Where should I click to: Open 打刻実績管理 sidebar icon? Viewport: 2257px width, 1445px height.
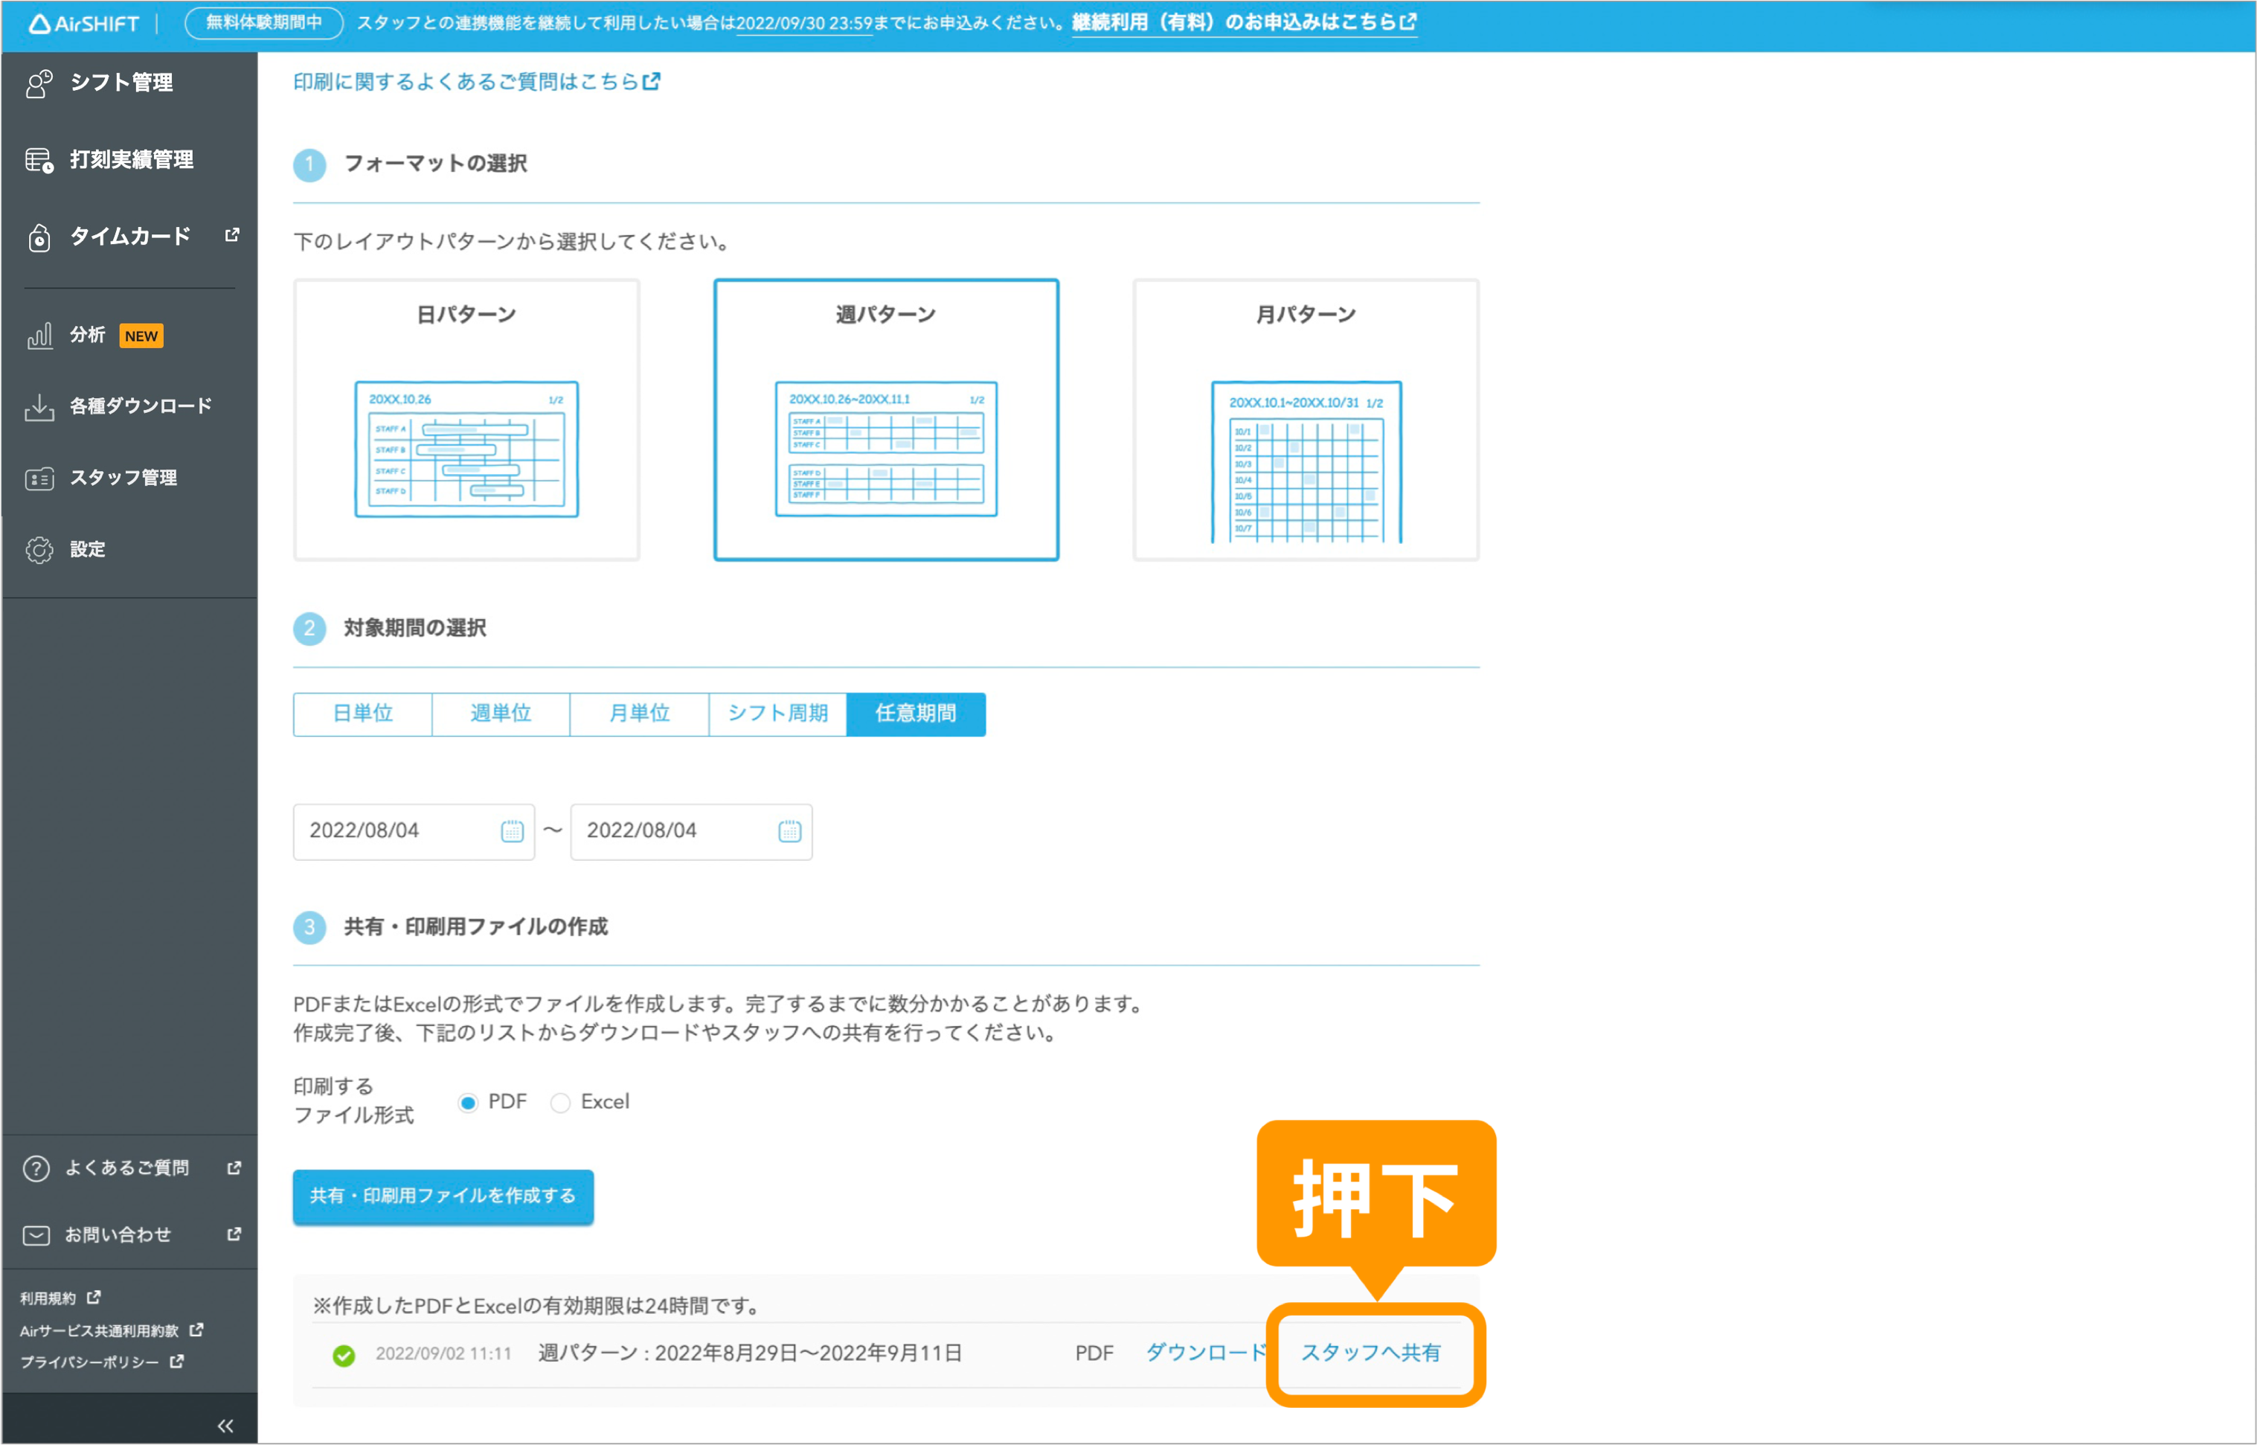click(x=39, y=161)
